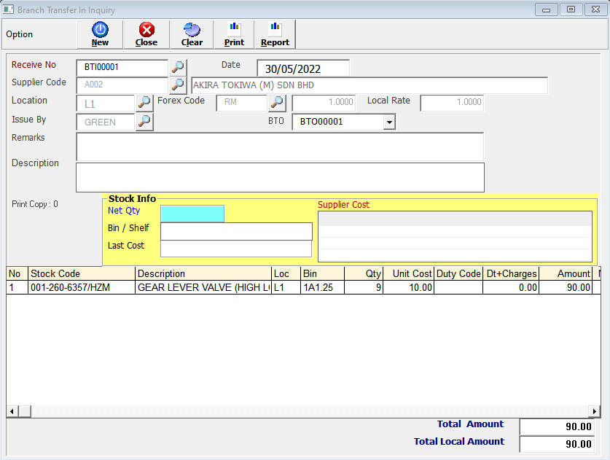Screen dimensions: 610x460
Task: Click the Receive No field BTI00001
Action: pos(122,68)
